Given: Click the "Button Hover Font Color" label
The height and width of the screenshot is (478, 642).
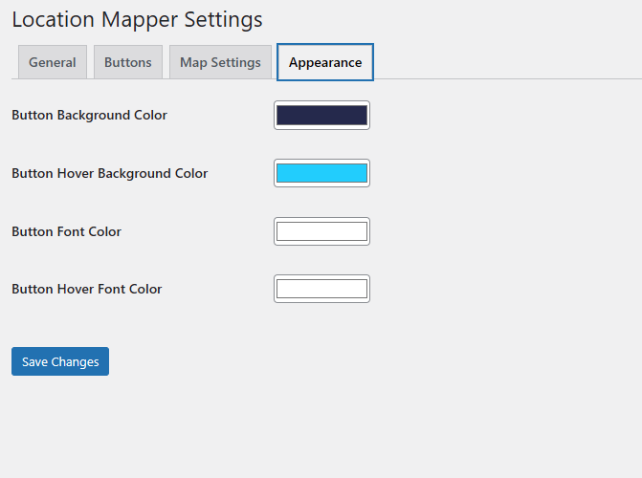Looking at the screenshot, I should pos(86,289).
